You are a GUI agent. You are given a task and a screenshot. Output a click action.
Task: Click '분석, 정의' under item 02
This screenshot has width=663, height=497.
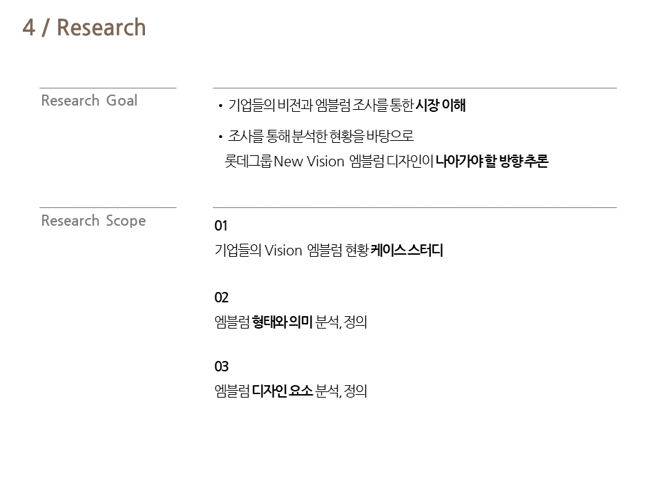pyautogui.click(x=340, y=322)
